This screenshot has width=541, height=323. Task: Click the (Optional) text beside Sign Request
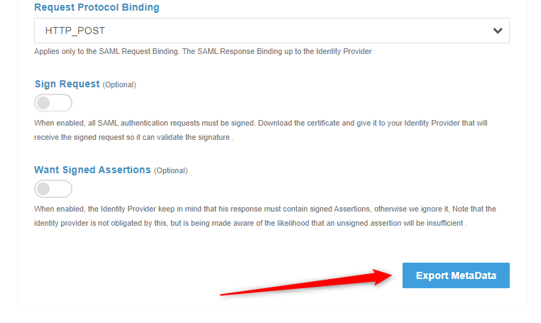coord(119,84)
